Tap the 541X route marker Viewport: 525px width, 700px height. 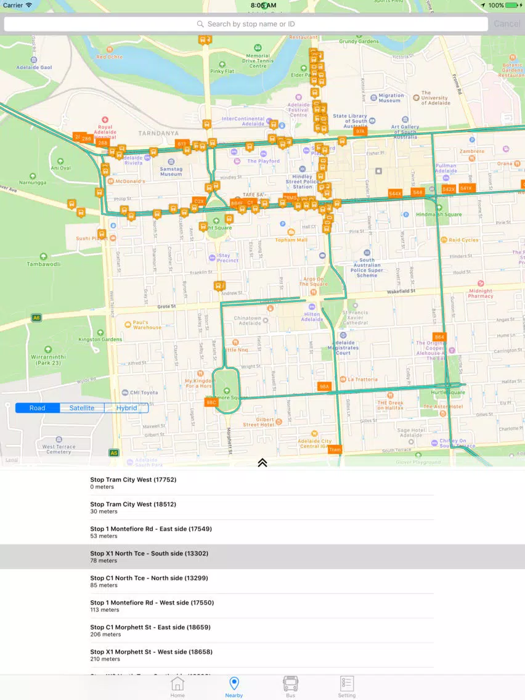[466, 188]
